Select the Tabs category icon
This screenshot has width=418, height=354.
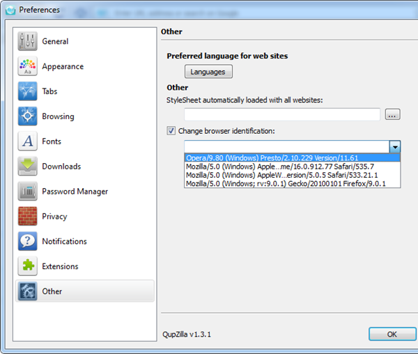(x=28, y=91)
